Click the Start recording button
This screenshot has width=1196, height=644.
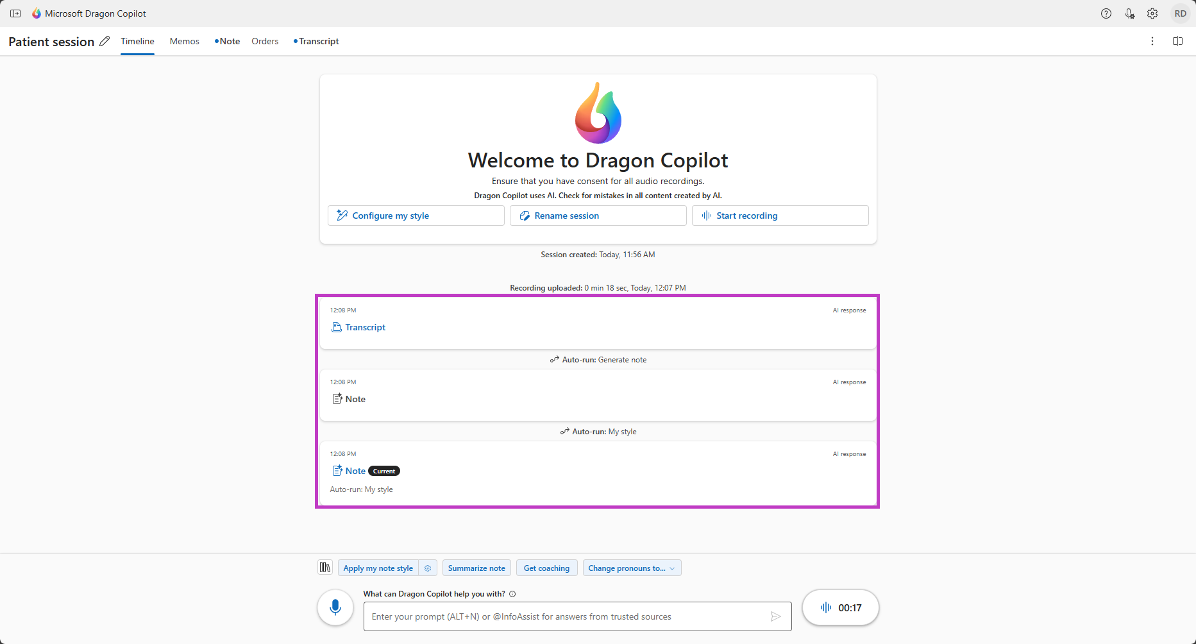pos(780,216)
